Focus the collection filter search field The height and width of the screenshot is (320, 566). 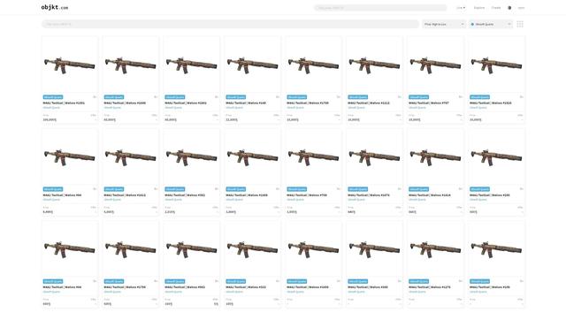(x=230, y=24)
